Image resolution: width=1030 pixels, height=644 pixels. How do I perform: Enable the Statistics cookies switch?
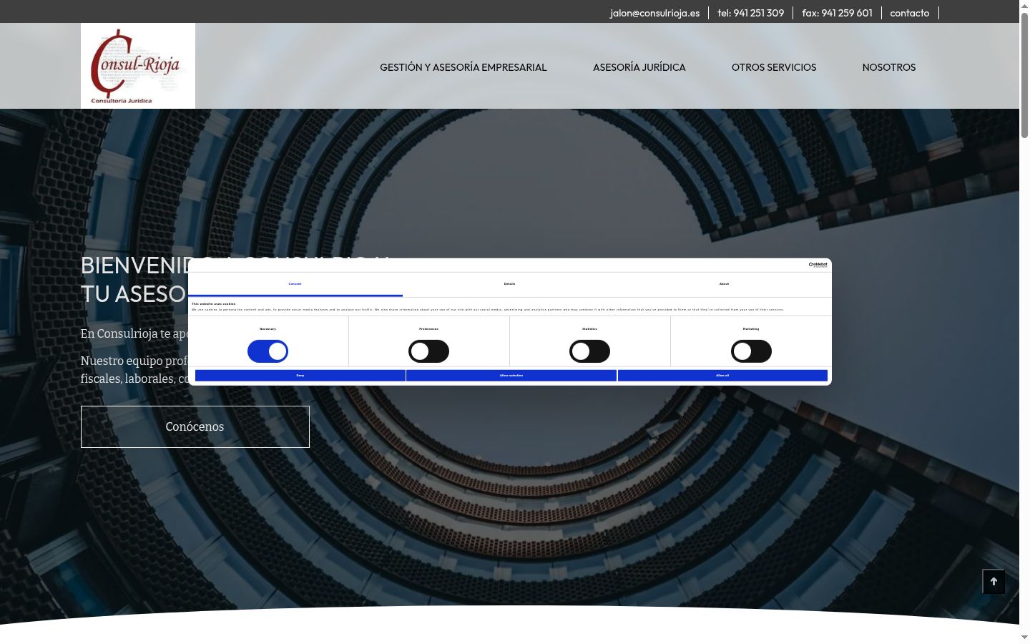tap(589, 351)
